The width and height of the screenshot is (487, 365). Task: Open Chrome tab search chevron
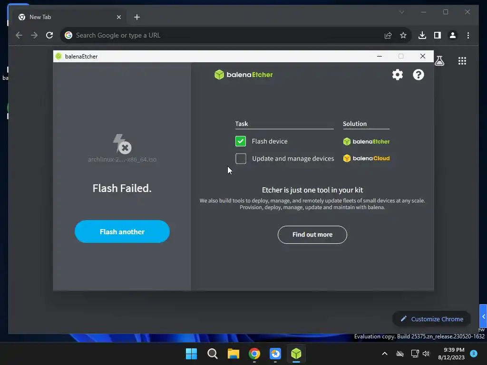pos(401,12)
